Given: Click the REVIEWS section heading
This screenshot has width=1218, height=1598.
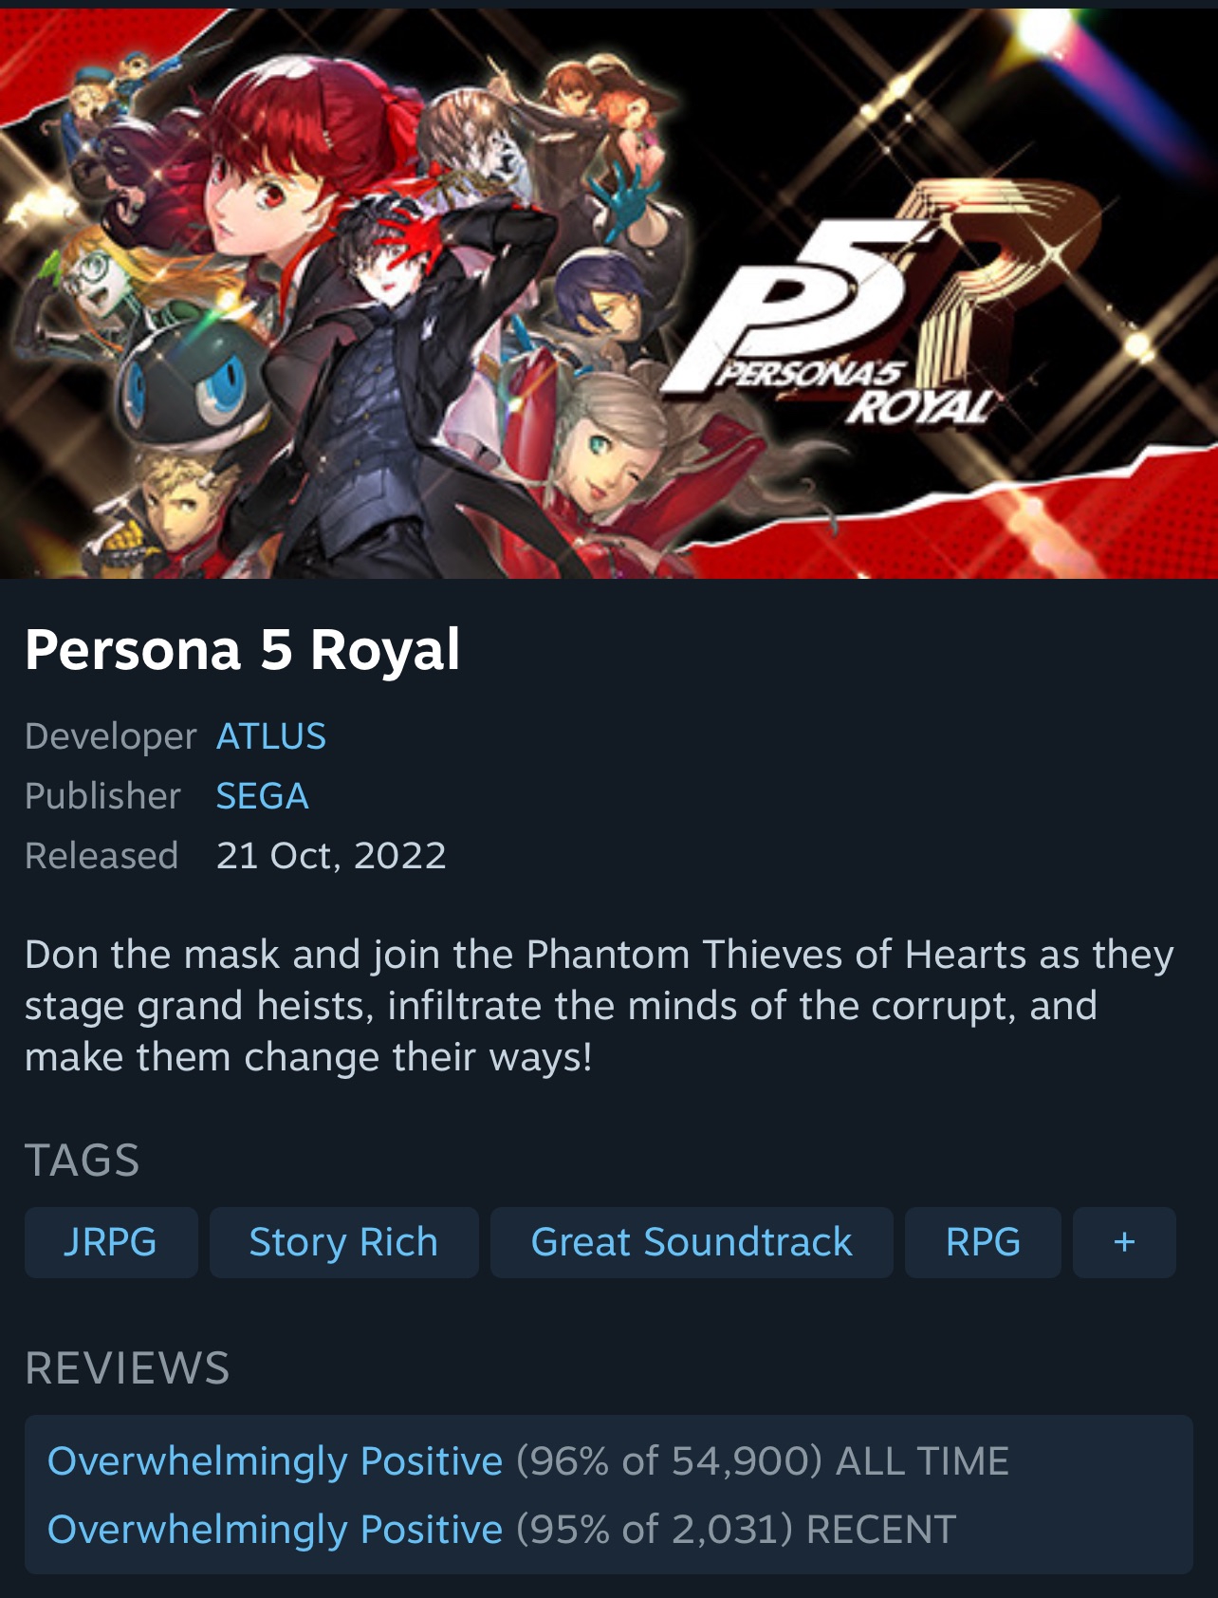Looking at the screenshot, I should [127, 1368].
